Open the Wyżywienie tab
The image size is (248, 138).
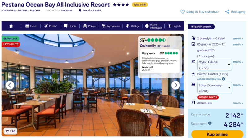(x=111, y=26)
